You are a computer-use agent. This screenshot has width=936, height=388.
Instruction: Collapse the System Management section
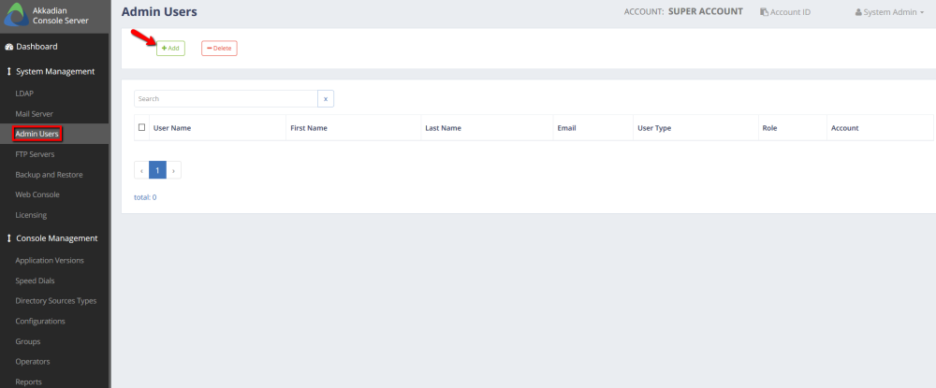tap(51, 71)
